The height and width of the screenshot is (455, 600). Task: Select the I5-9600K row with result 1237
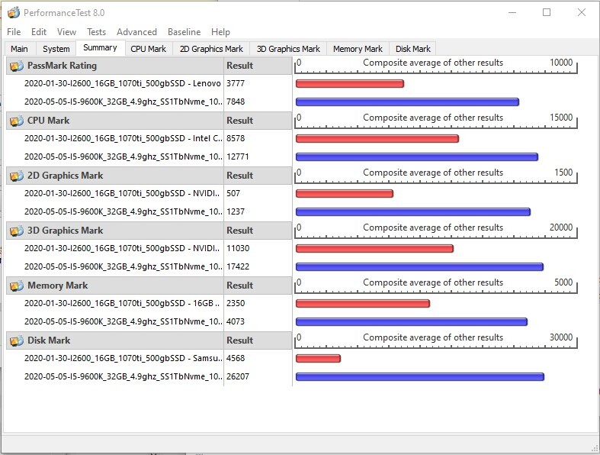pos(149,211)
